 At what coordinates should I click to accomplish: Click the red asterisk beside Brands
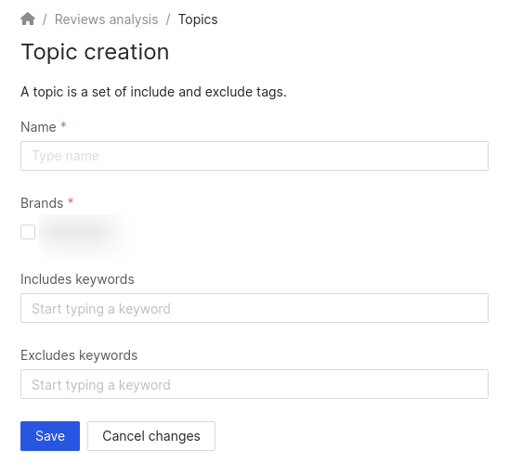[71, 201]
